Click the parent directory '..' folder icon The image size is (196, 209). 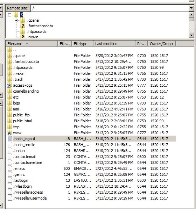coord(9,50)
